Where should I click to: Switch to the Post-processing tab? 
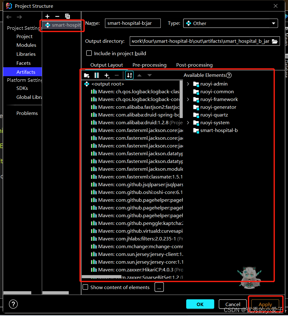194,65
